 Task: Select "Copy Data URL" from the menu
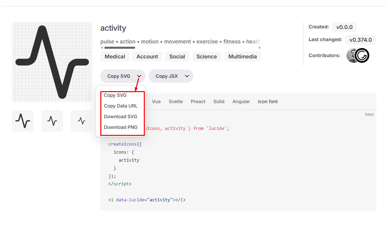coord(121,106)
